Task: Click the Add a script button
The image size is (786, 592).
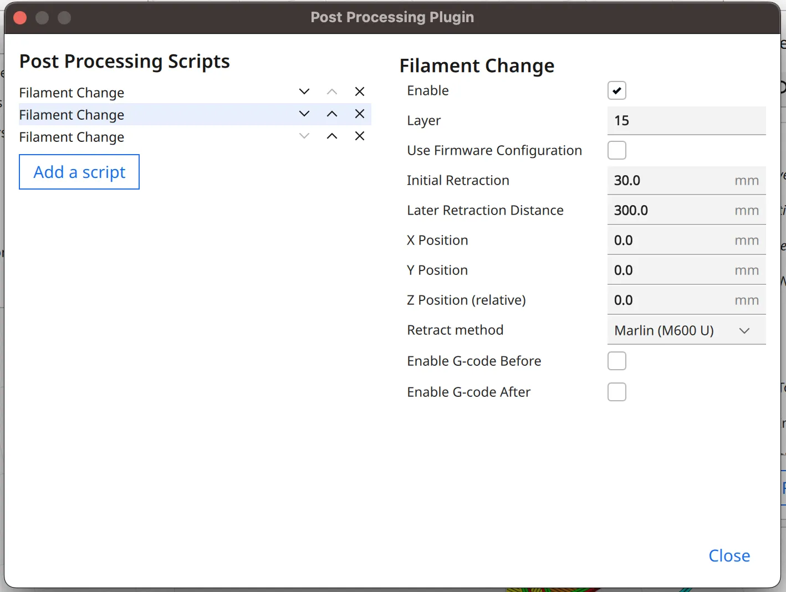Action: click(79, 172)
